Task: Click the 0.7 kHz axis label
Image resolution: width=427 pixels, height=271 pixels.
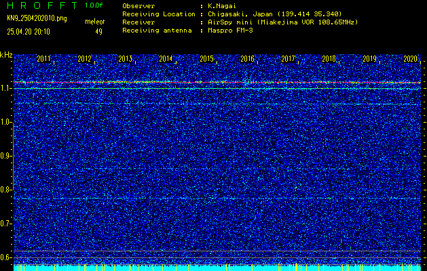Action: [5, 224]
